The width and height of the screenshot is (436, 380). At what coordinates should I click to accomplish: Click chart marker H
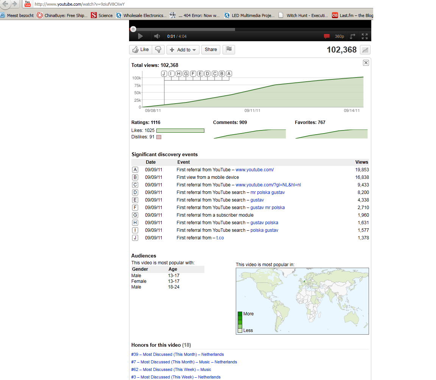click(179, 74)
